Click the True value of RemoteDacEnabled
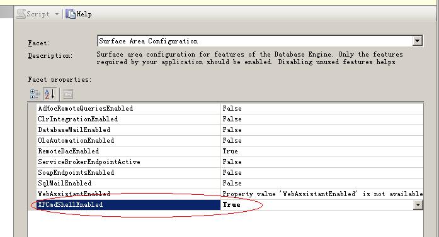 click(230, 152)
